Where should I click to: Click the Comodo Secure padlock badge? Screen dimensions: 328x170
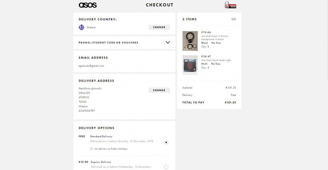[x=230, y=5]
